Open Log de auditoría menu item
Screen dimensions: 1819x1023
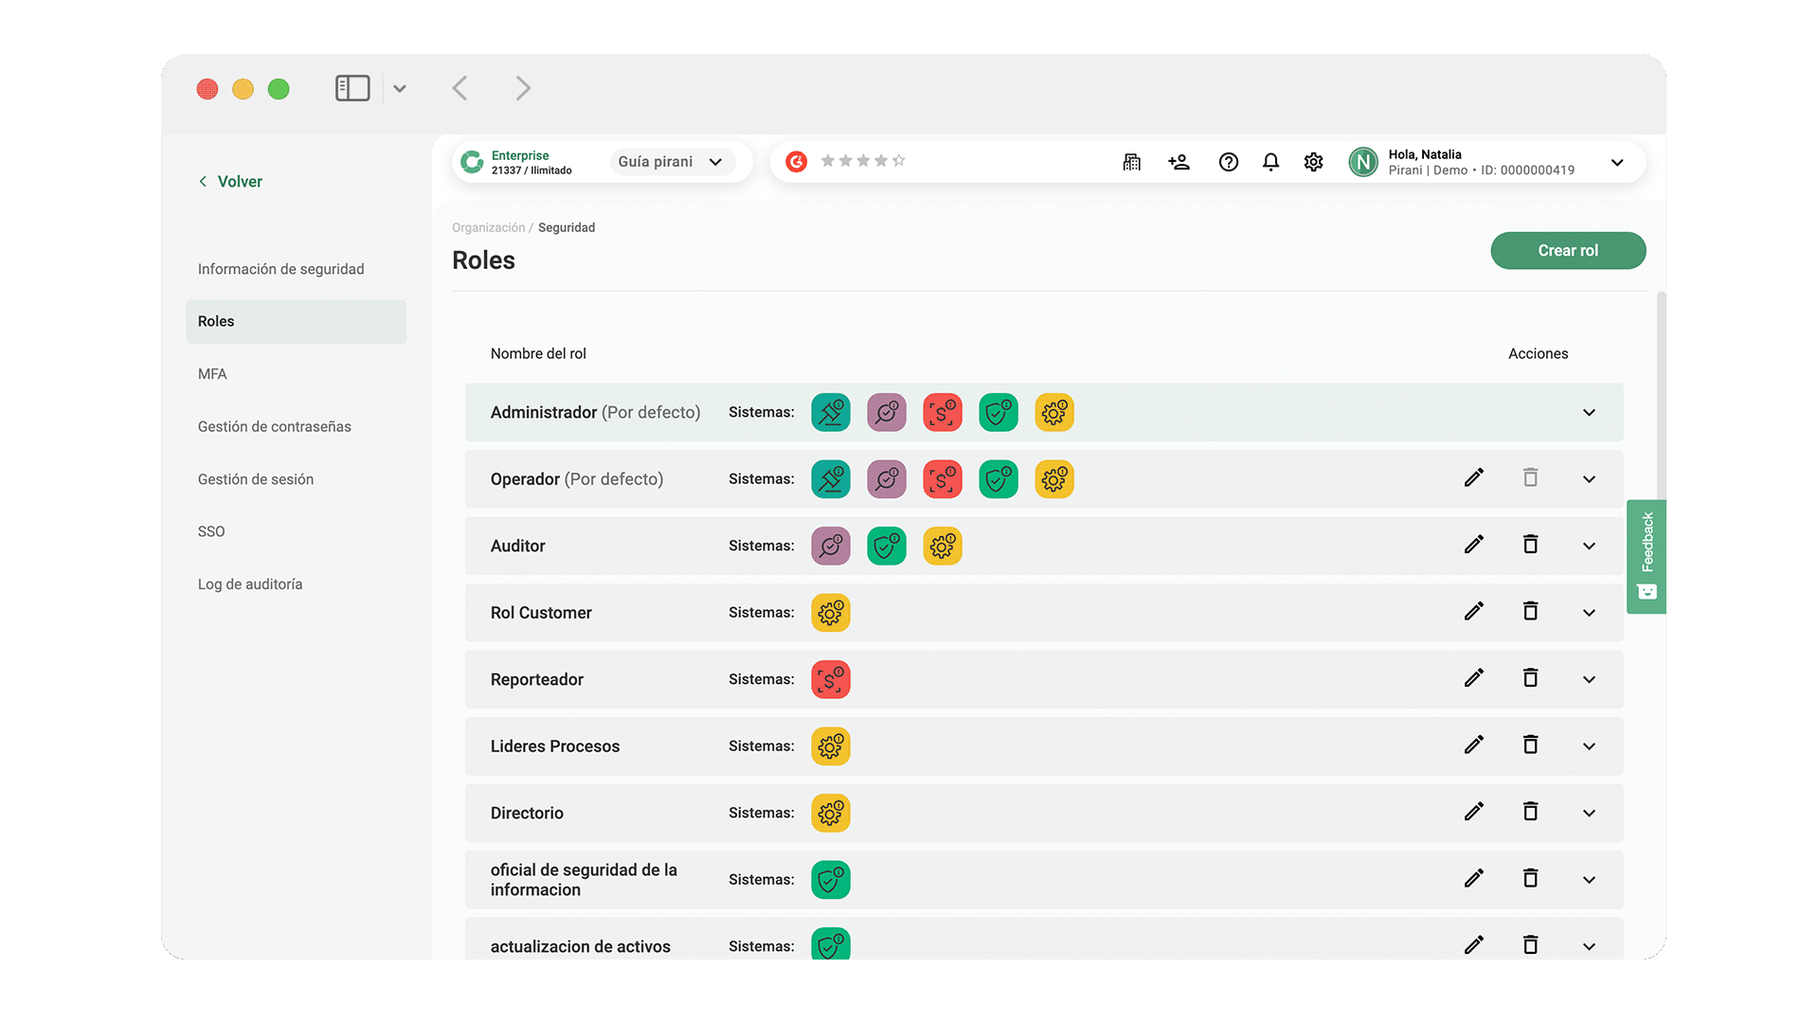point(250,584)
